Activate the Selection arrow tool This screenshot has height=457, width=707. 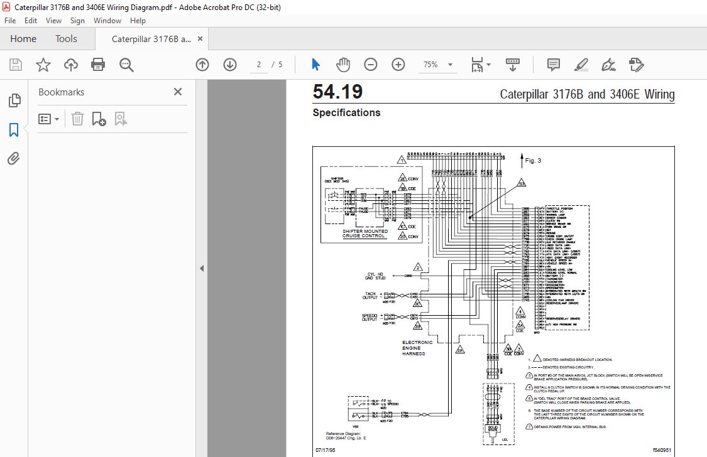point(315,65)
